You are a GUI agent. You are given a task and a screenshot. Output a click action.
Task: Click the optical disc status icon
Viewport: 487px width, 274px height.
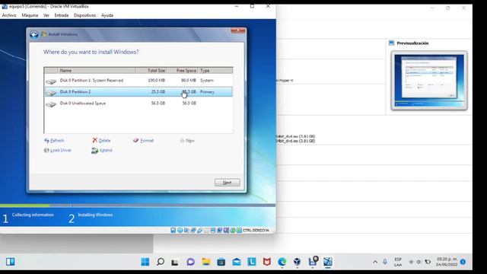coord(180,230)
